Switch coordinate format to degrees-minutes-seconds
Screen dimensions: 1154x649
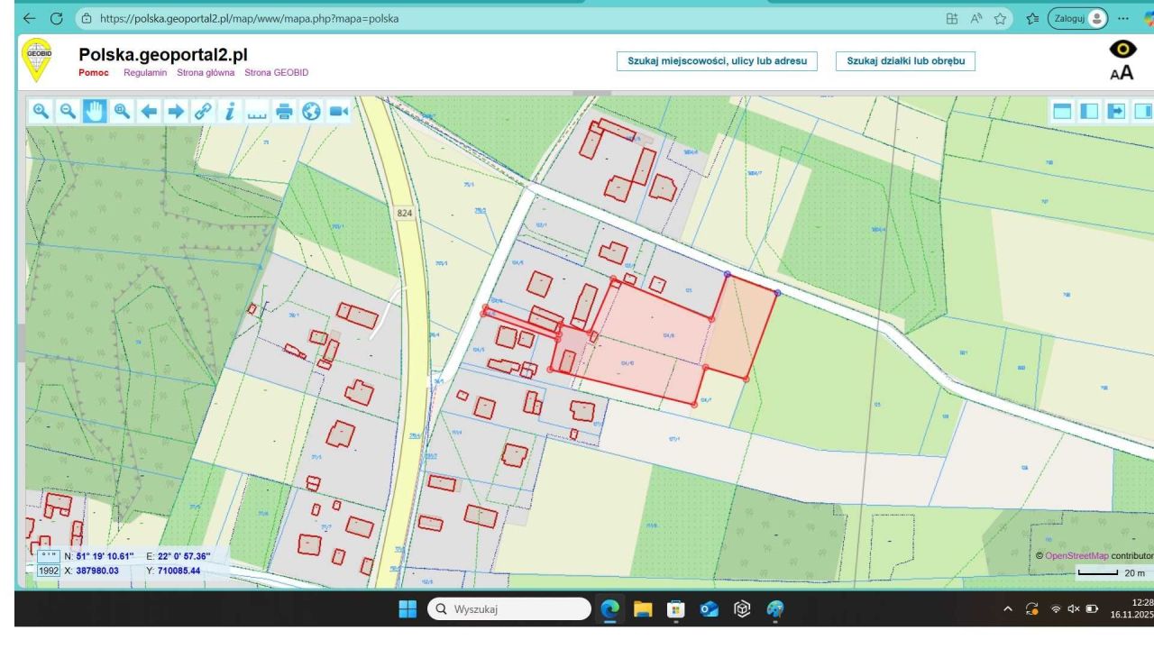[48, 555]
